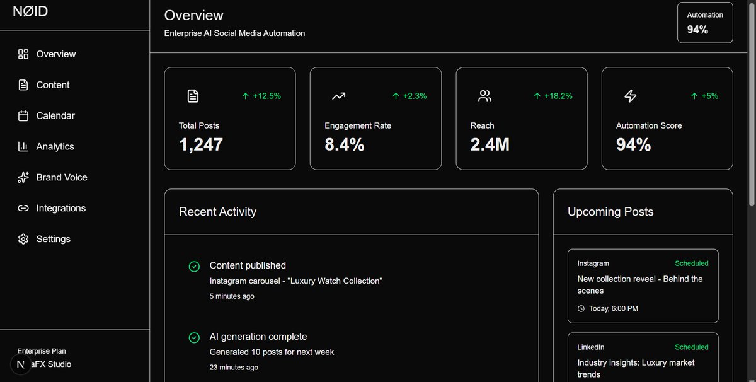Screen dimensions: 756x382
Task: Click the NØID logo
Action: tap(30, 12)
